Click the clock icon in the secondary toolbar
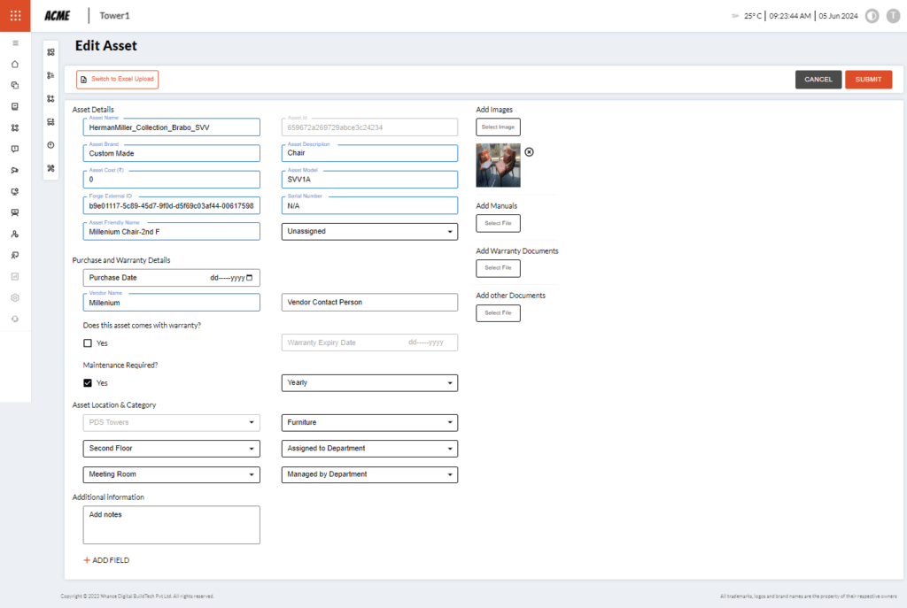Image resolution: width=907 pixels, height=608 pixels. 50,145
